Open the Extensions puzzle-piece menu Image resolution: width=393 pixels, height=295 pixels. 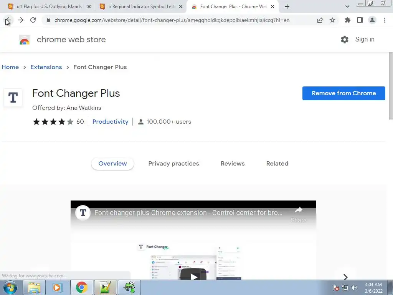(347, 20)
